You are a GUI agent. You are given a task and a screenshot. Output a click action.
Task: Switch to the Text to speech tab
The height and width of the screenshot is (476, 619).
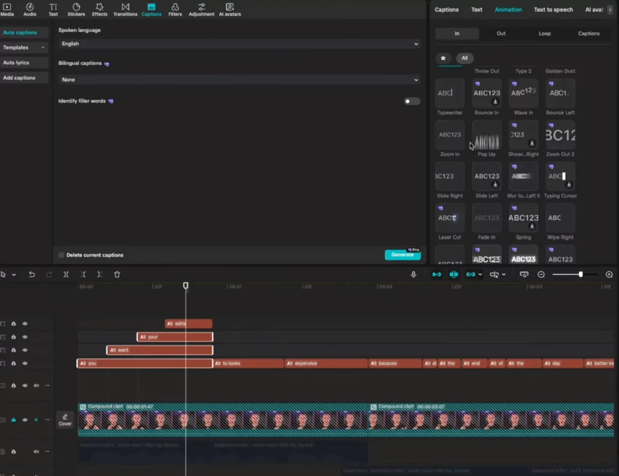(x=553, y=10)
